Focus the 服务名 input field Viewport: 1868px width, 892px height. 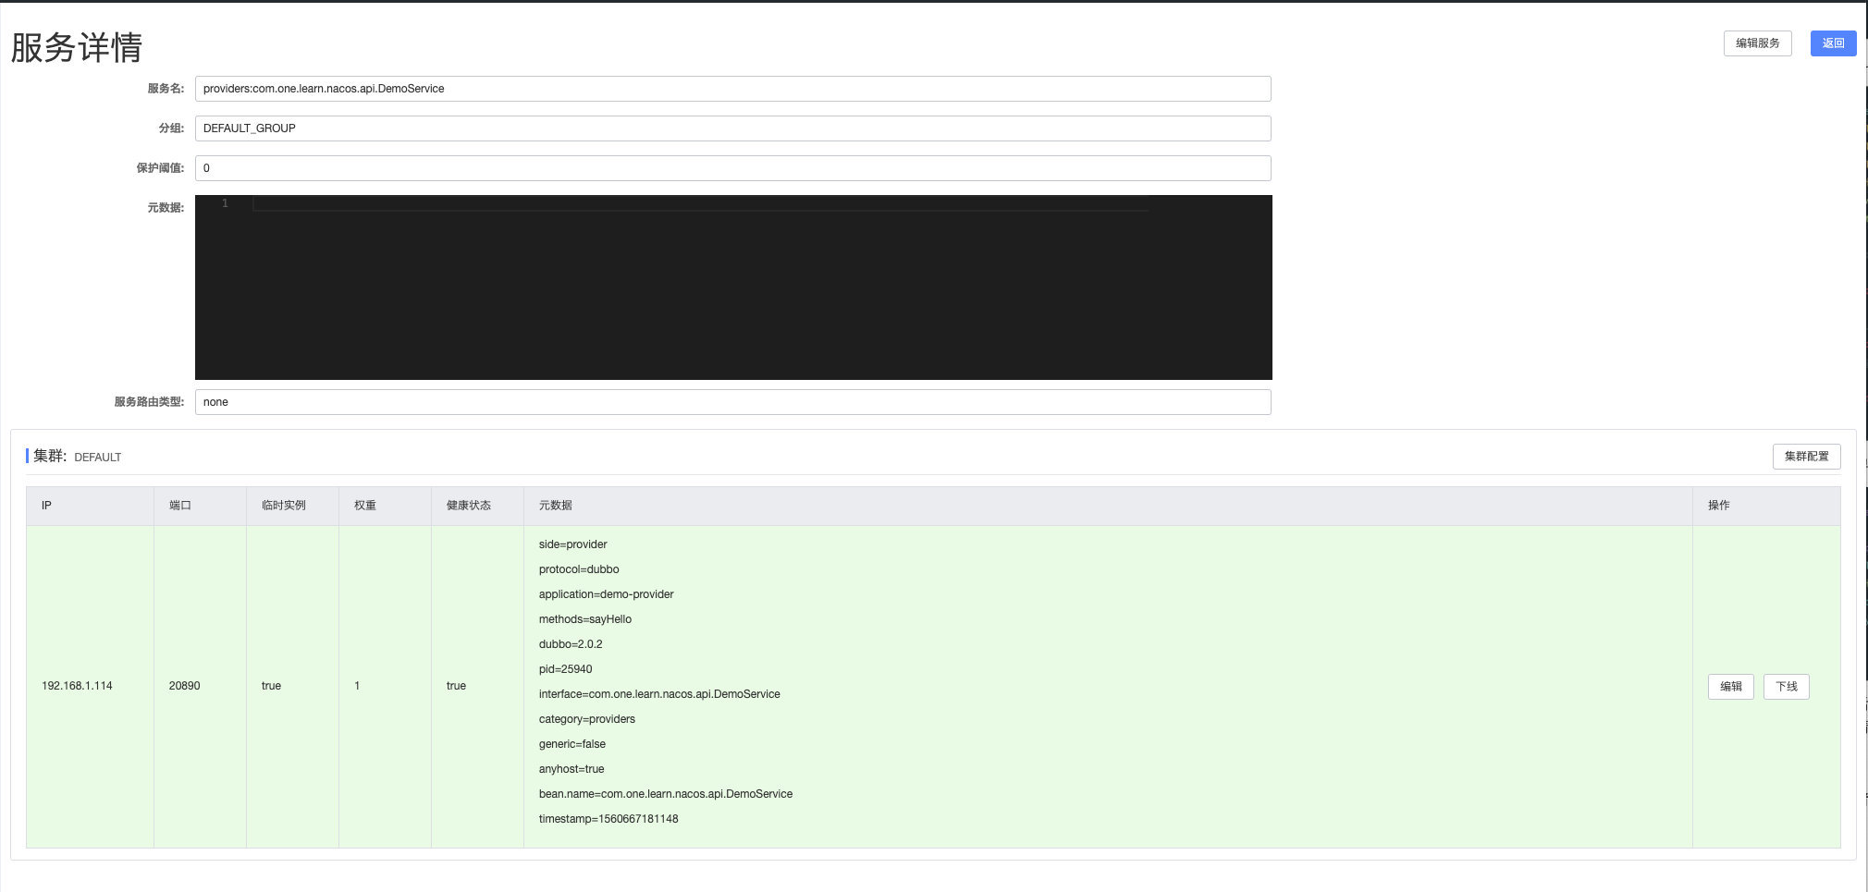pyautogui.click(x=732, y=89)
